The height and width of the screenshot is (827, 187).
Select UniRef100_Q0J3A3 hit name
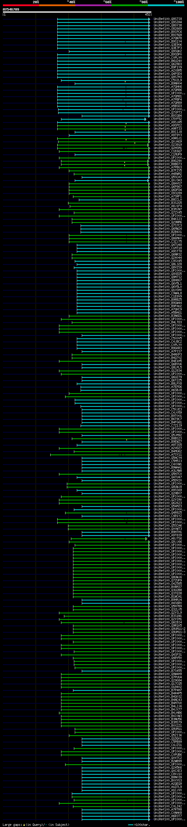click(x=168, y=180)
